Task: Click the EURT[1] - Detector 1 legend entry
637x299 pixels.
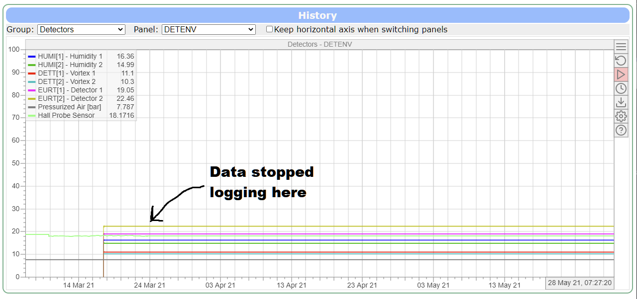Action: coord(81,90)
